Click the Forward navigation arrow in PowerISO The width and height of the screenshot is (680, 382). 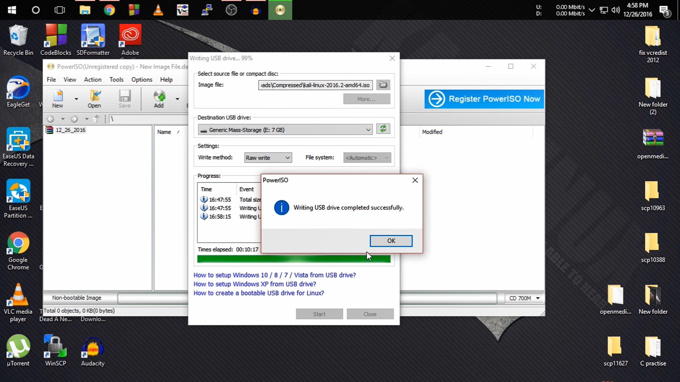tap(74, 119)
